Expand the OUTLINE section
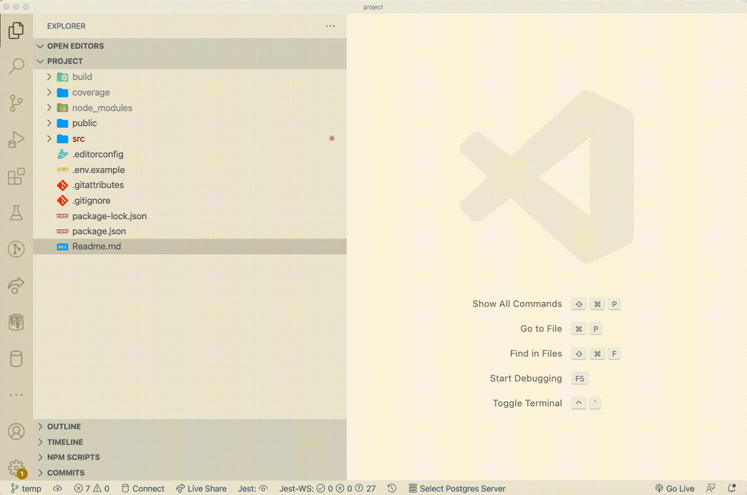The width and height of the screenshot is (747, 495). click(190, 427)
